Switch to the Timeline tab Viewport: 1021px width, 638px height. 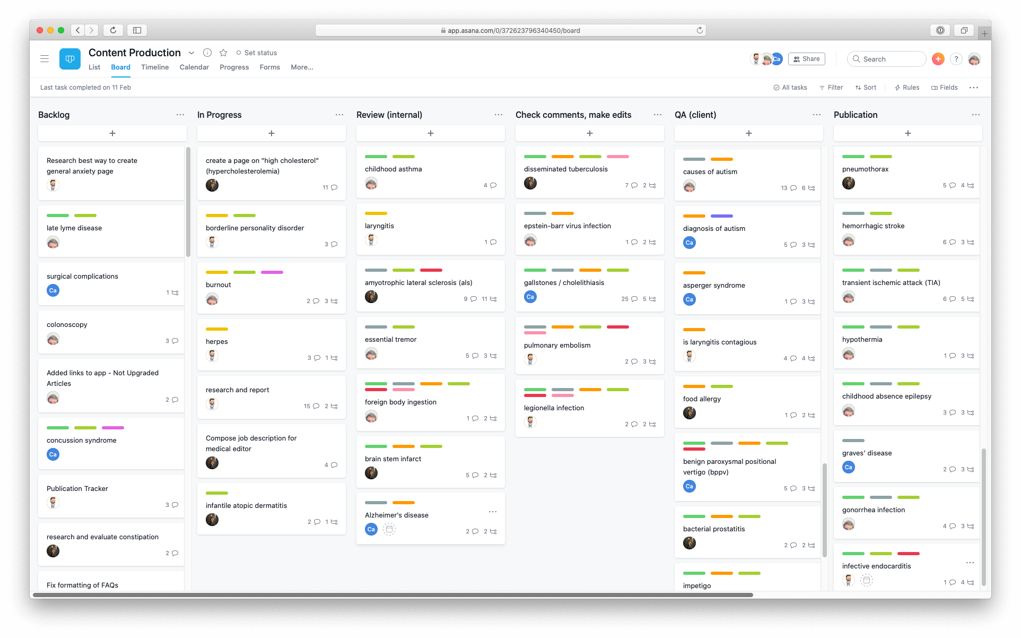tap(154, 67)
